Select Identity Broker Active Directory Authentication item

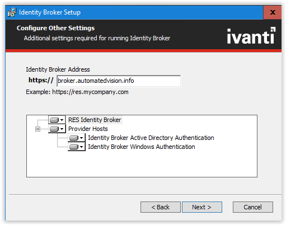point(151,138)
